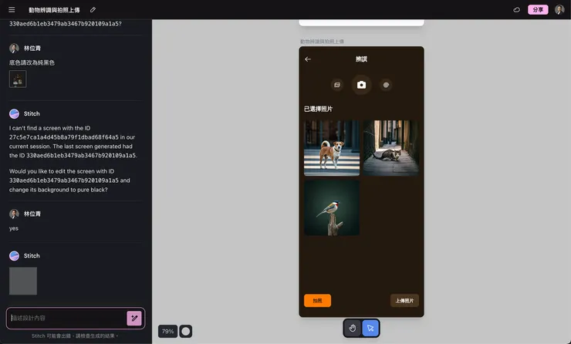The width and height of the screenshot is (571, 344).
Task: Click the ID text 27c5e7ca1a4d45b8a79f1dbad68f64a5
Action: [x=64, y=137]
